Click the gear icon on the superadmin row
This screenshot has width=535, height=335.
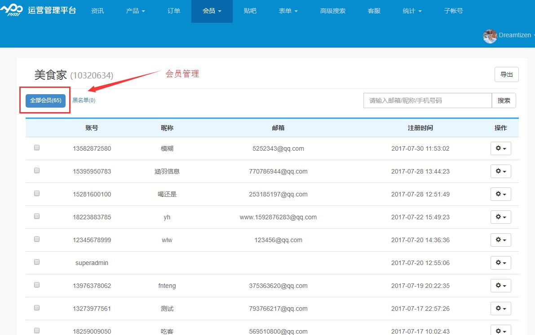[500, 262]
